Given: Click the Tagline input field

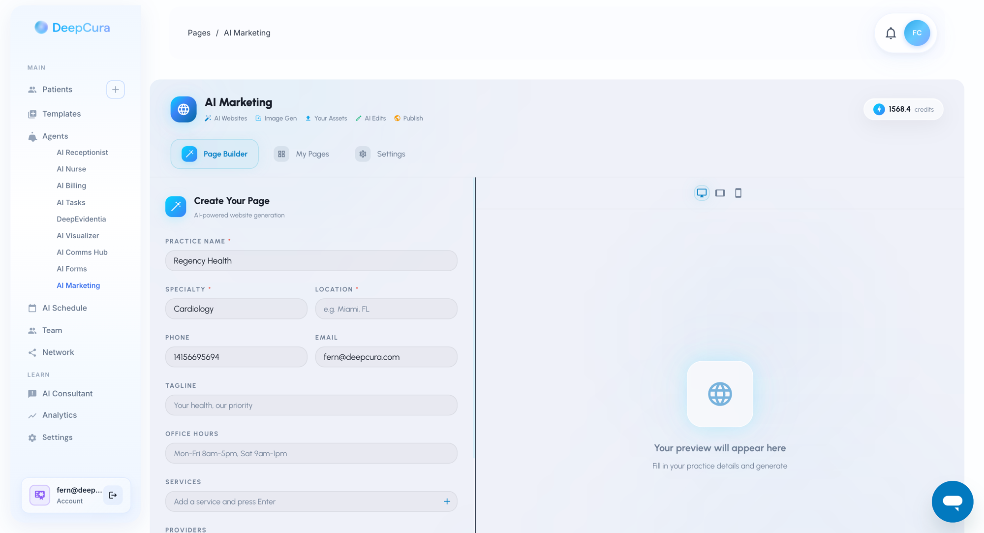Looking at the screenshot, I should [x=311, y=406].
